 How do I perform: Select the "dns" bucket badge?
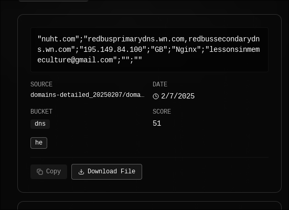click(40, 124)
